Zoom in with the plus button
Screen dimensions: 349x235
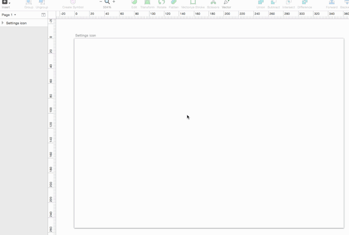pyautogui.click(x=114, y=1)
